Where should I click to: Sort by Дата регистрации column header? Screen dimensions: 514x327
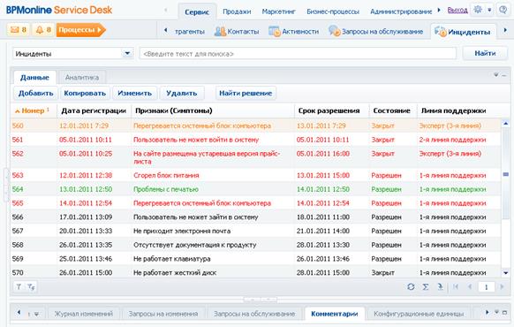coord(94,110)
